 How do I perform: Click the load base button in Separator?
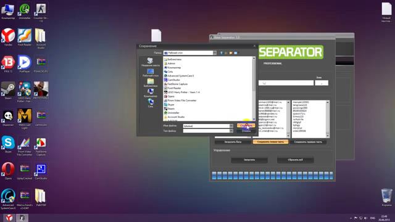(x=233, y=142)
